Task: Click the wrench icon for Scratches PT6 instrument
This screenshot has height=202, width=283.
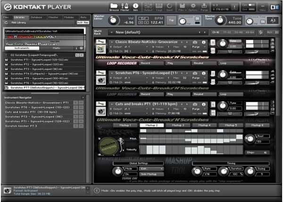Action: (101, 73)
